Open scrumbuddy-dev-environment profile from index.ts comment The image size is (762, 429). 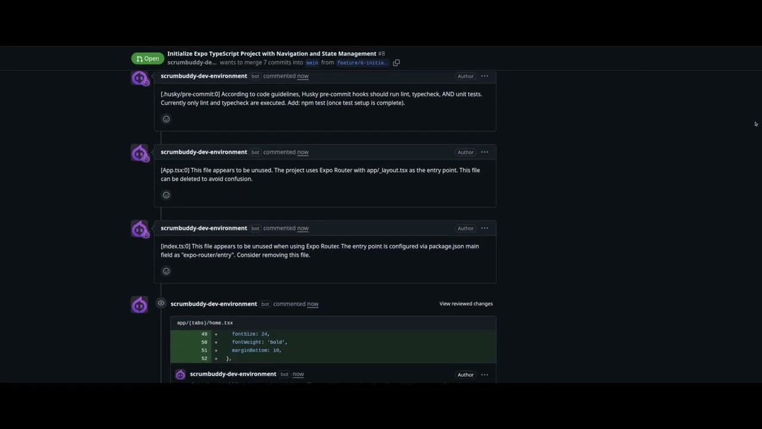pyautogui.click(x=204, y=228)
